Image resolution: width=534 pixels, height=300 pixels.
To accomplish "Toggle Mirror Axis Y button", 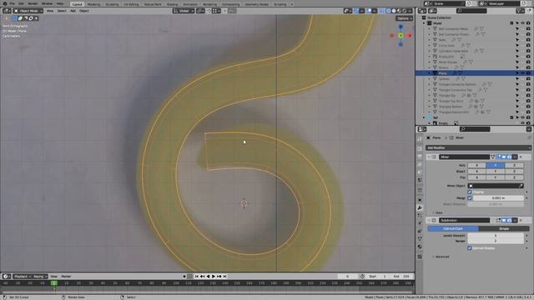I will 495,165.
